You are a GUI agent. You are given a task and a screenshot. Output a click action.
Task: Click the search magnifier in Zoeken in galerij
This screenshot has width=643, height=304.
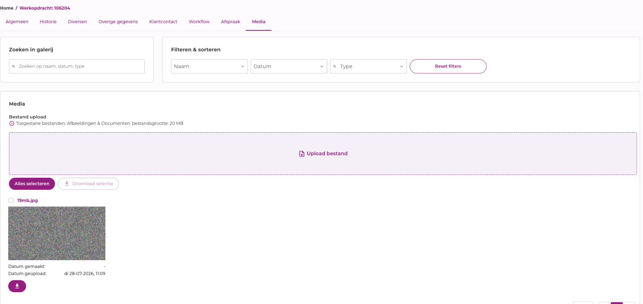click(x=14, y=66)
